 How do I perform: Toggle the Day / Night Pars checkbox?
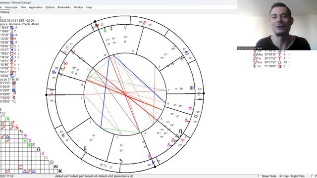coord(281,176)
